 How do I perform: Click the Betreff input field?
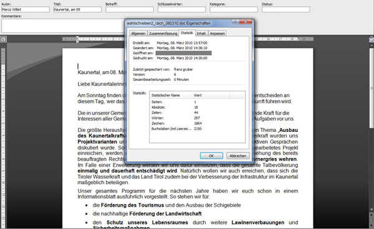[130, 9]
